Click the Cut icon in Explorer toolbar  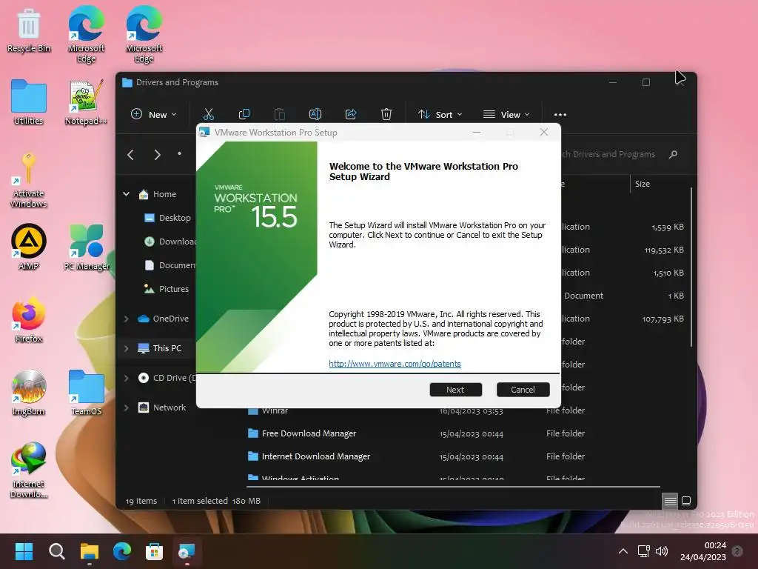click(208, 114)
